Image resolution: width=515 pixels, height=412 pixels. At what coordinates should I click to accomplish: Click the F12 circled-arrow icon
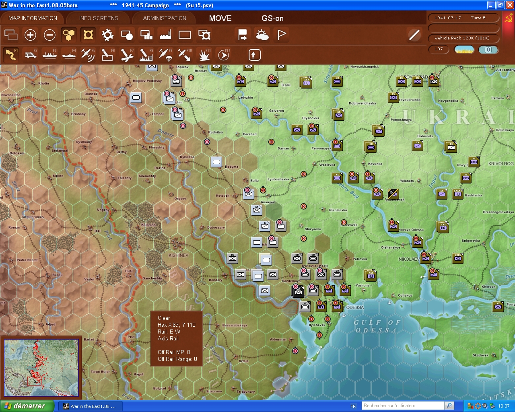(x=223, y=55)
